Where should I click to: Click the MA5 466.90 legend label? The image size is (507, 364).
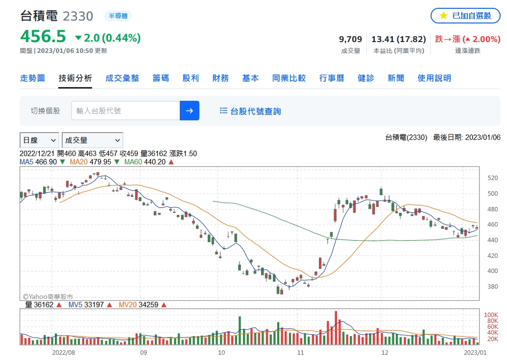(x=38, y=162)
